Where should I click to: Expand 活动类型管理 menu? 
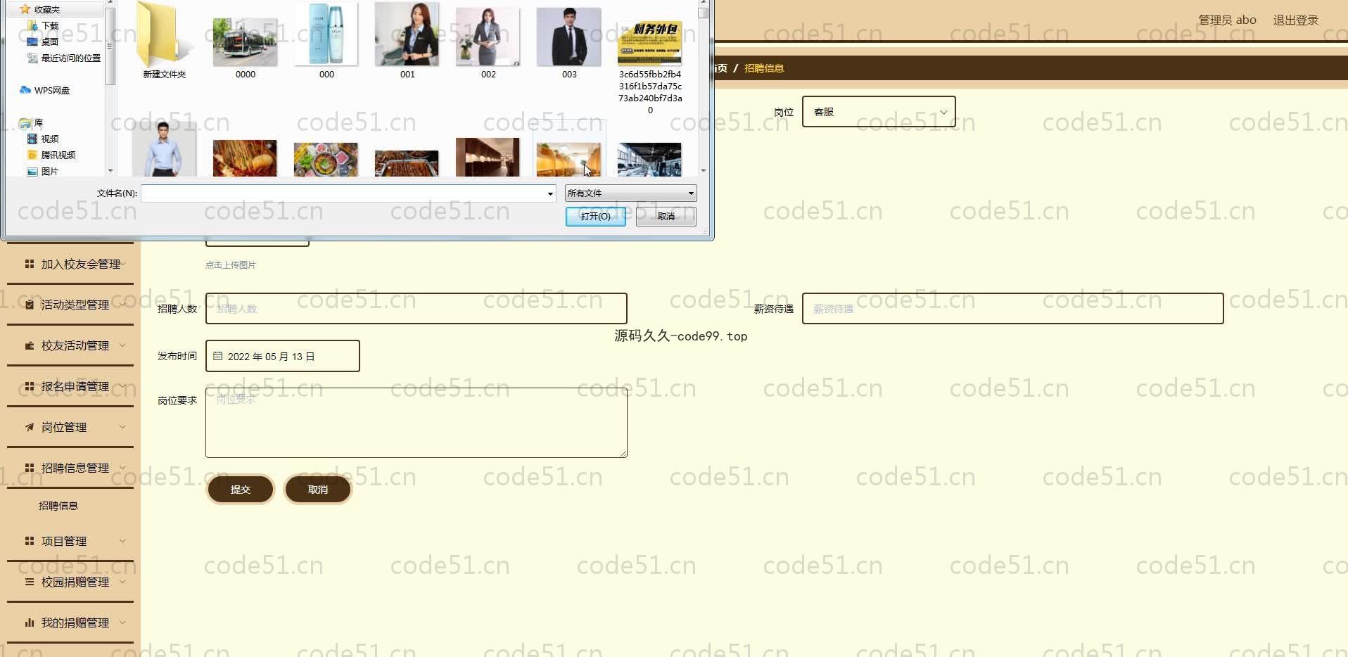70,305
